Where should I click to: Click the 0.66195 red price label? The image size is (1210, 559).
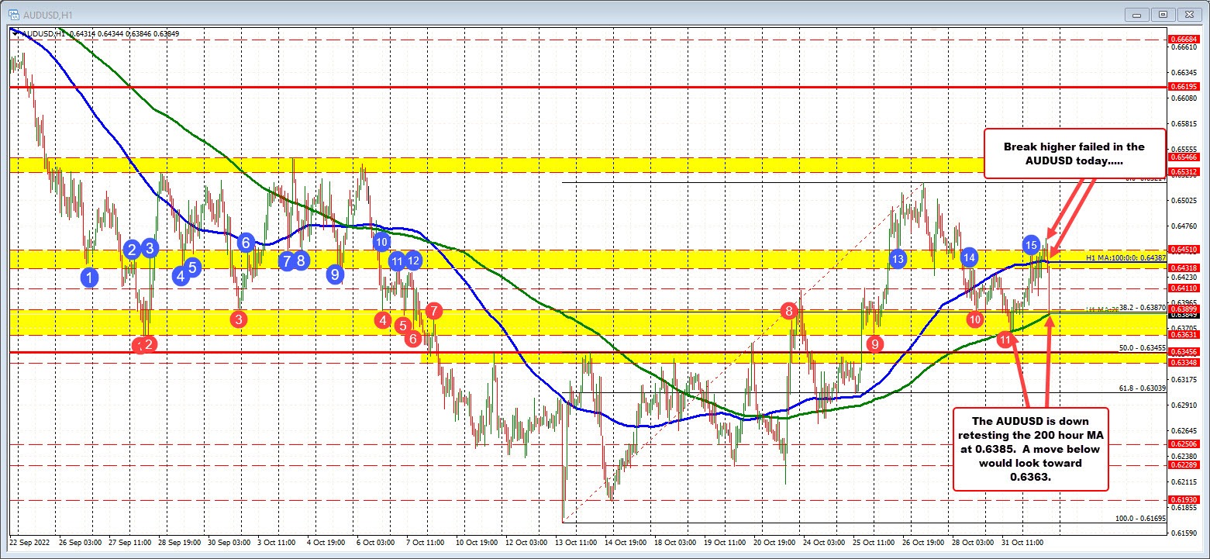point(1183,88)
